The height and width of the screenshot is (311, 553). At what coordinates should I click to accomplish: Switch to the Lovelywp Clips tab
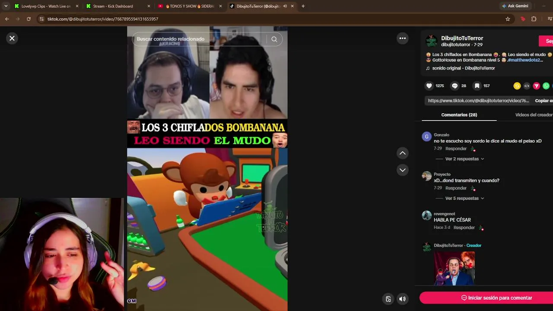point(46,6)
